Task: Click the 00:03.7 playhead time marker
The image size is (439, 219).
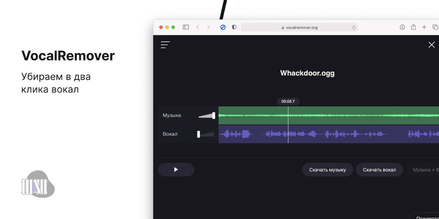Action: 288,101
